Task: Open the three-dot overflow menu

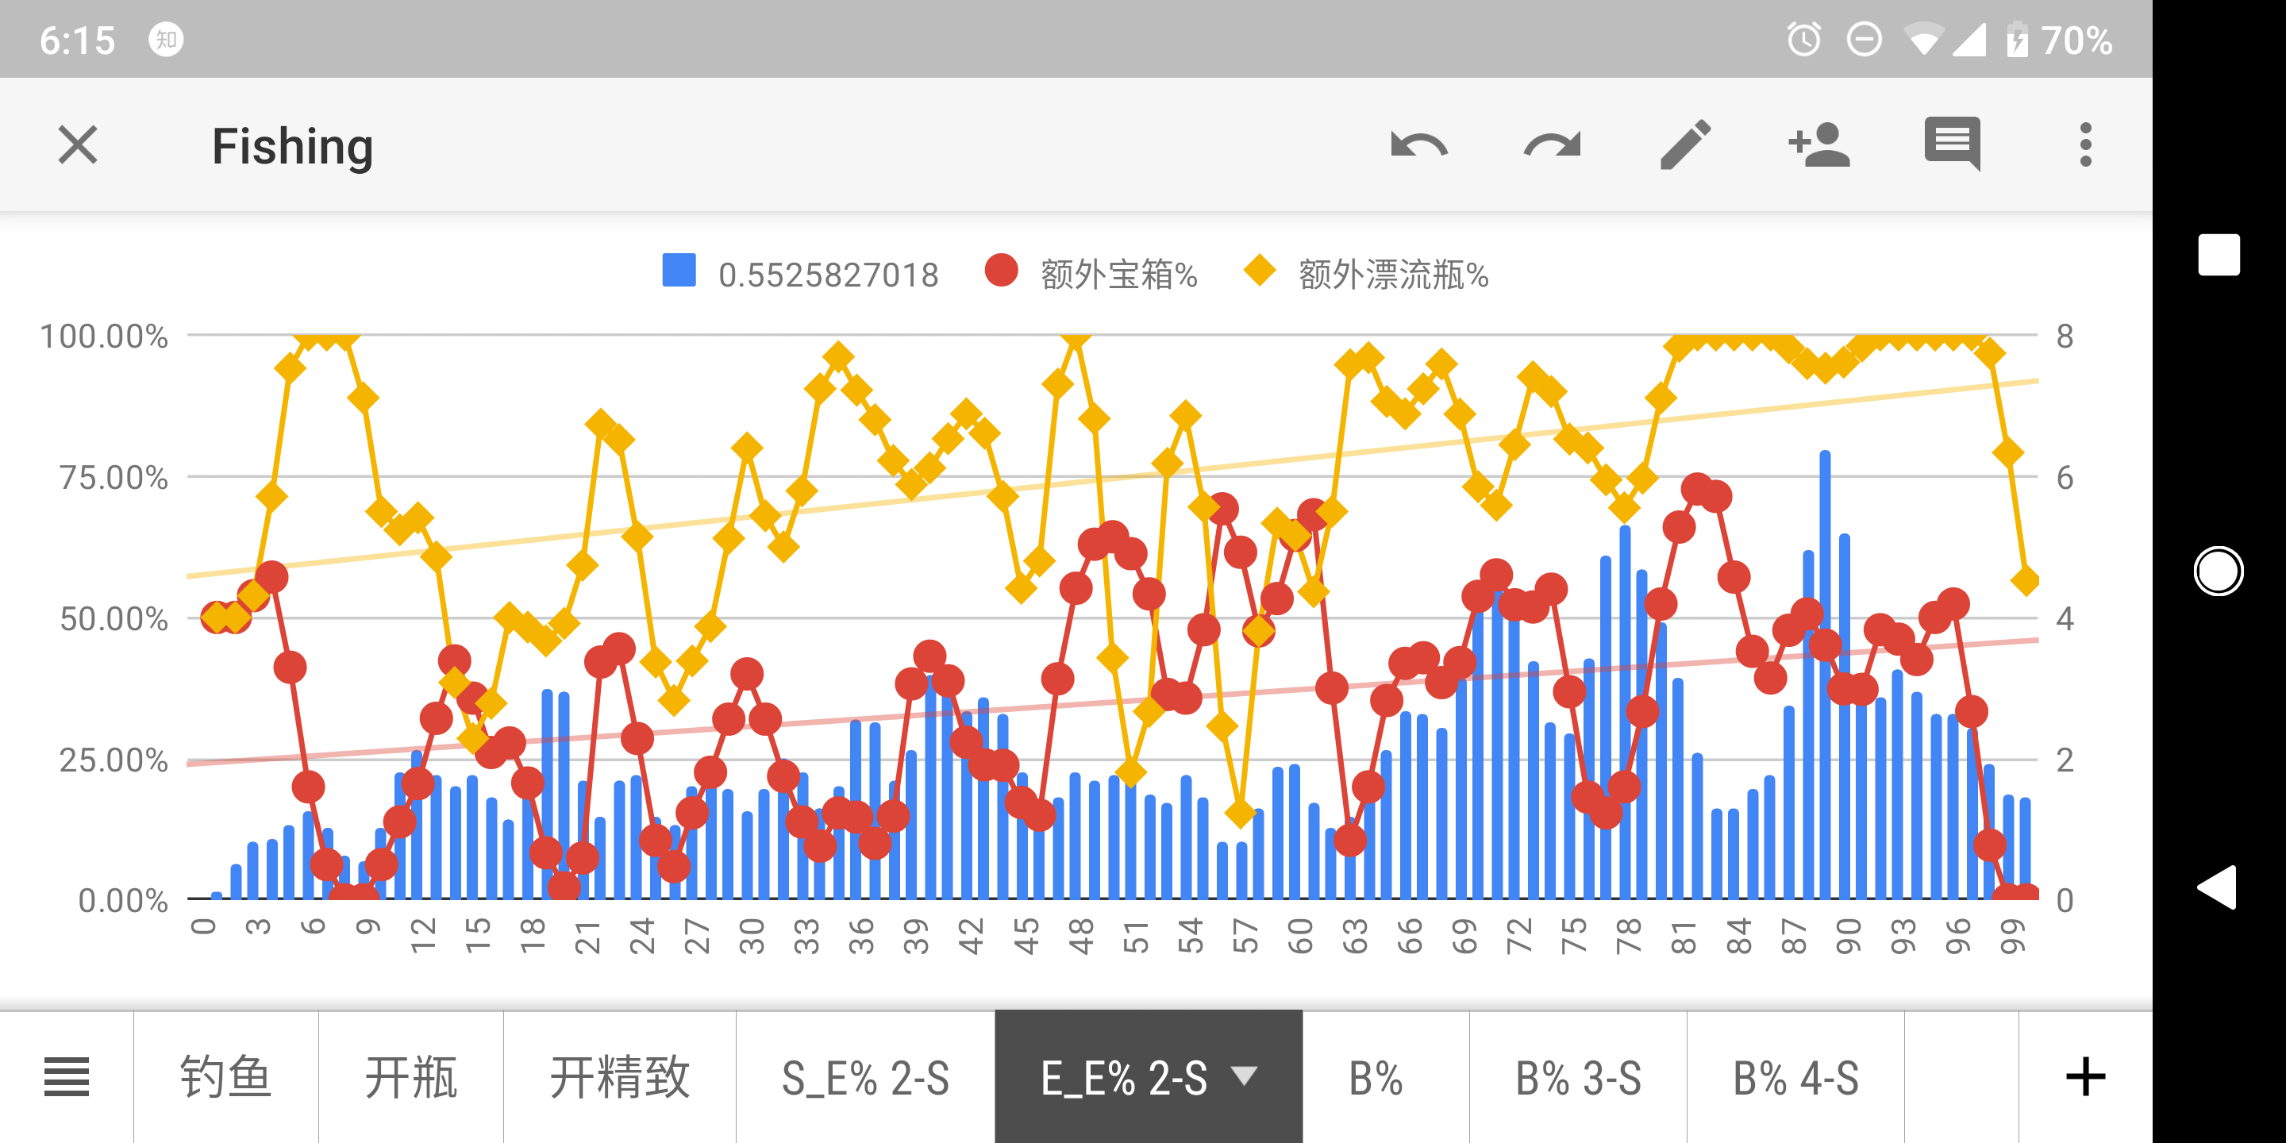Action: point(2085,144)
